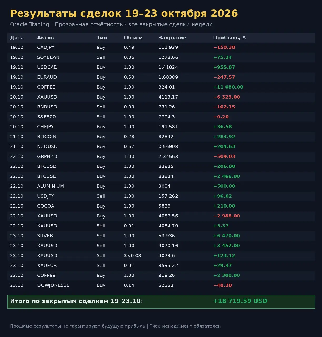The image size is (322, 337).
Task: Select the BNBUSD asset cell
Action: [x=47, y=107]
